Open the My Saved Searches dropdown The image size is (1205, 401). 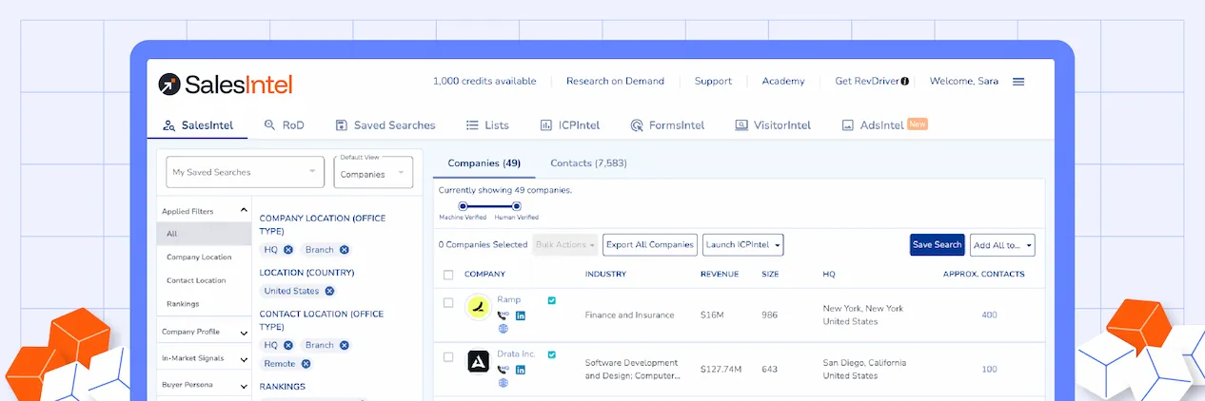(246, 172)
